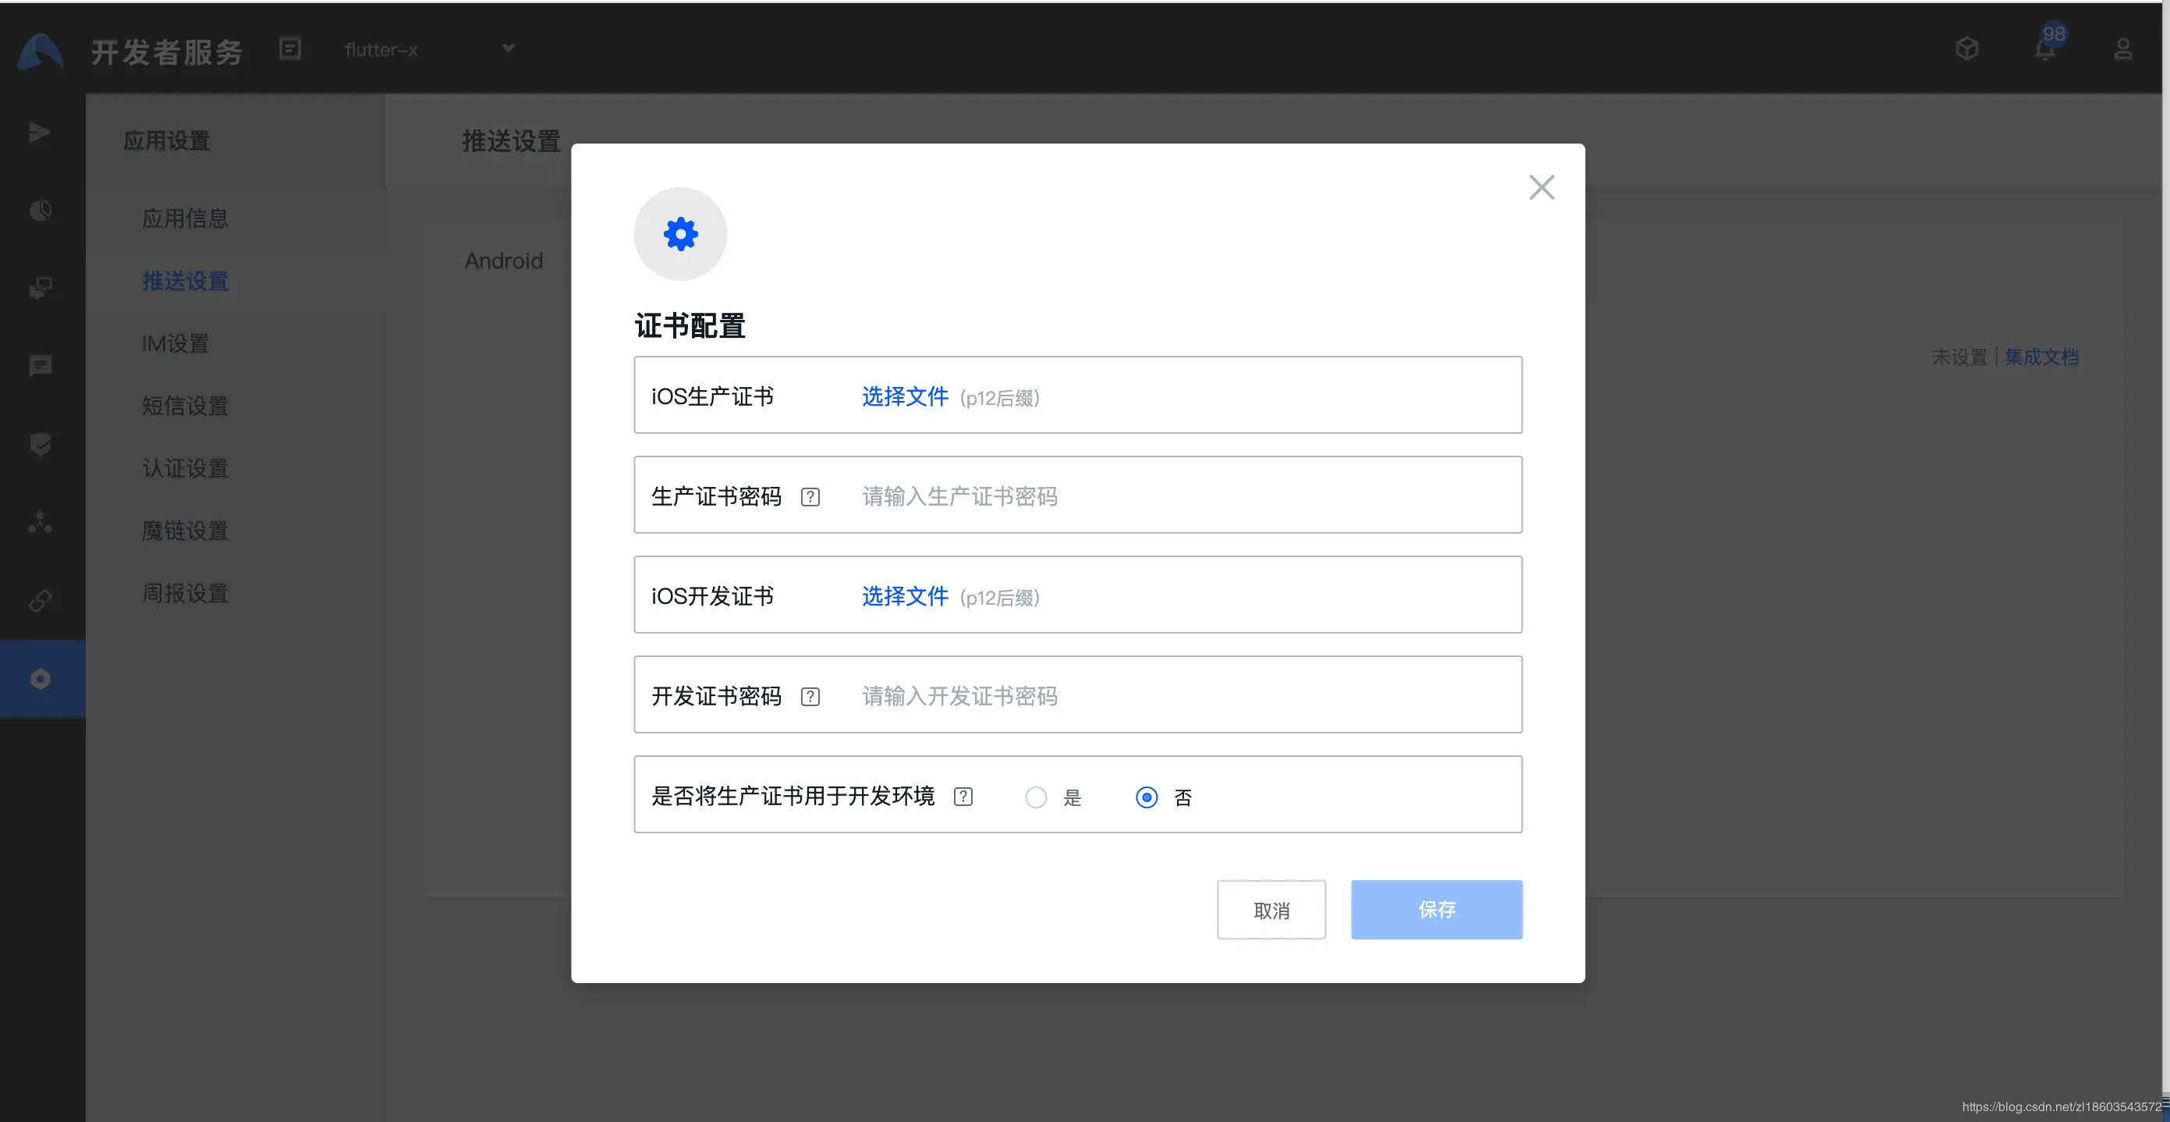This screenshot has width=2170, height=1122.
Task: Click the send arrow icon in sidebar
Action: [40, 132]
